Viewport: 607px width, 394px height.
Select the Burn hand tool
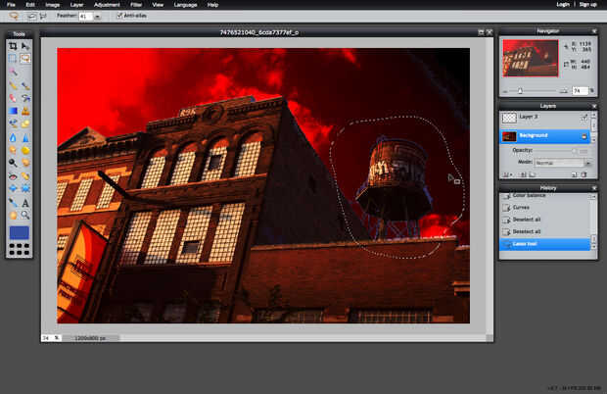click(25, 163)
